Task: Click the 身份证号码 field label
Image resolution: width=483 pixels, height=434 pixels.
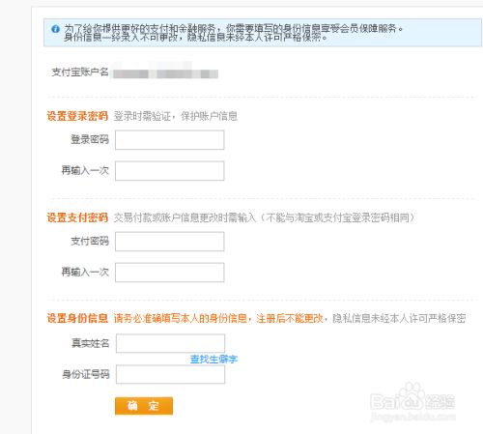Action: (86, 374)
